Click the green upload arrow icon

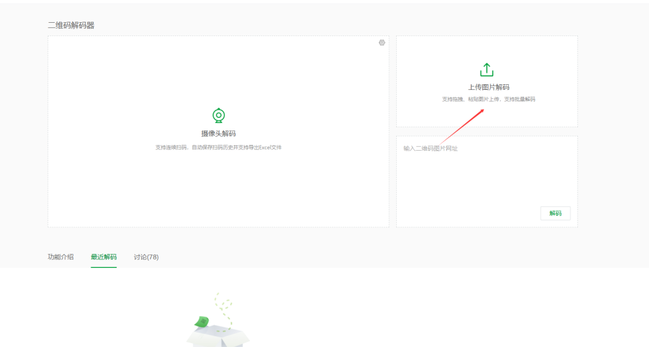coord(486,70)
